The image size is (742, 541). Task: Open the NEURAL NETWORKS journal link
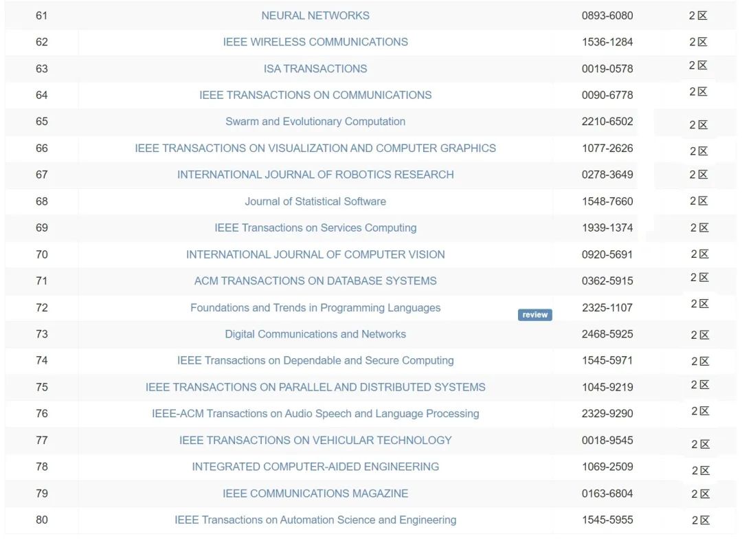(x=315, y=16)
